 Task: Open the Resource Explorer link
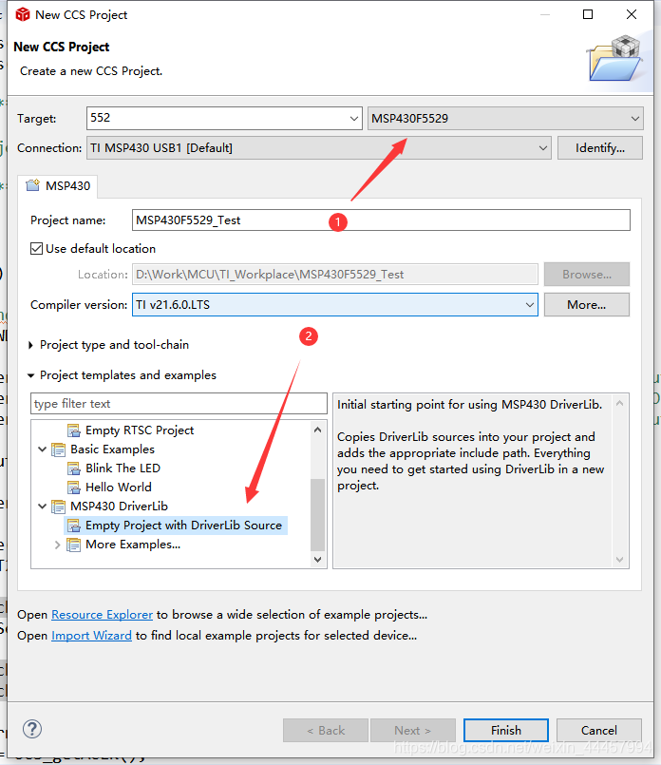pos(103,615)
